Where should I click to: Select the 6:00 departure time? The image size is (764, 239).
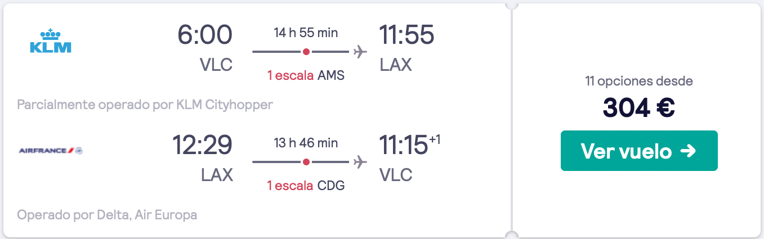coord(205,35)
